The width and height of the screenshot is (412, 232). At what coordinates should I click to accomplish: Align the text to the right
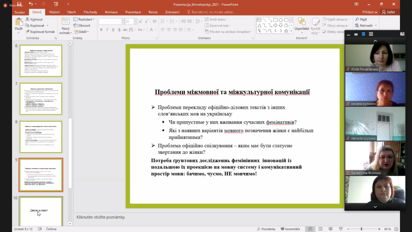pos(175,30)
